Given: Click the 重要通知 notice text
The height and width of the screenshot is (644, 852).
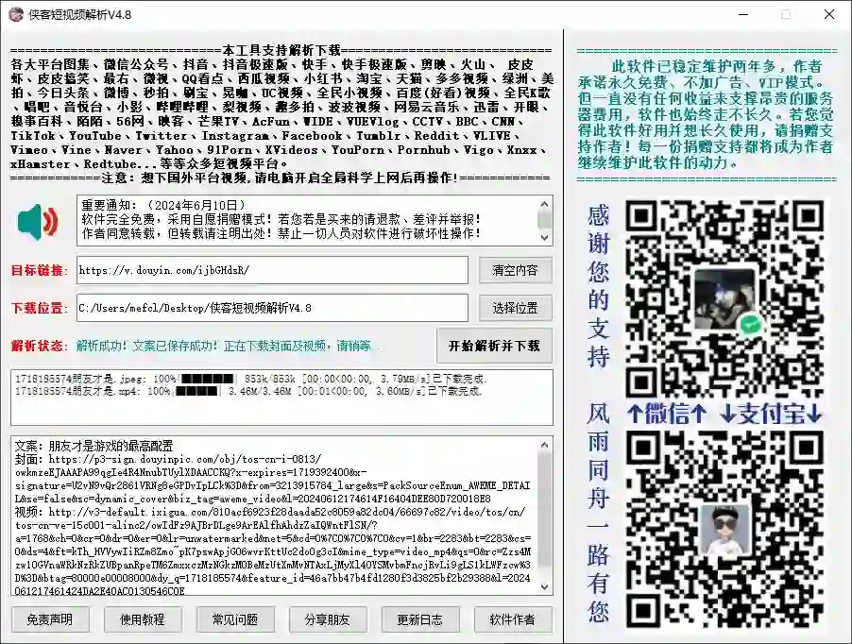Looking at the screenshot, I should pyautogui.click(x=281, y=219).
